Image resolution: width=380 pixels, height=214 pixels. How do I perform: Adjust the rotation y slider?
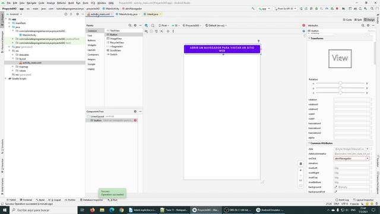(340, 88)
